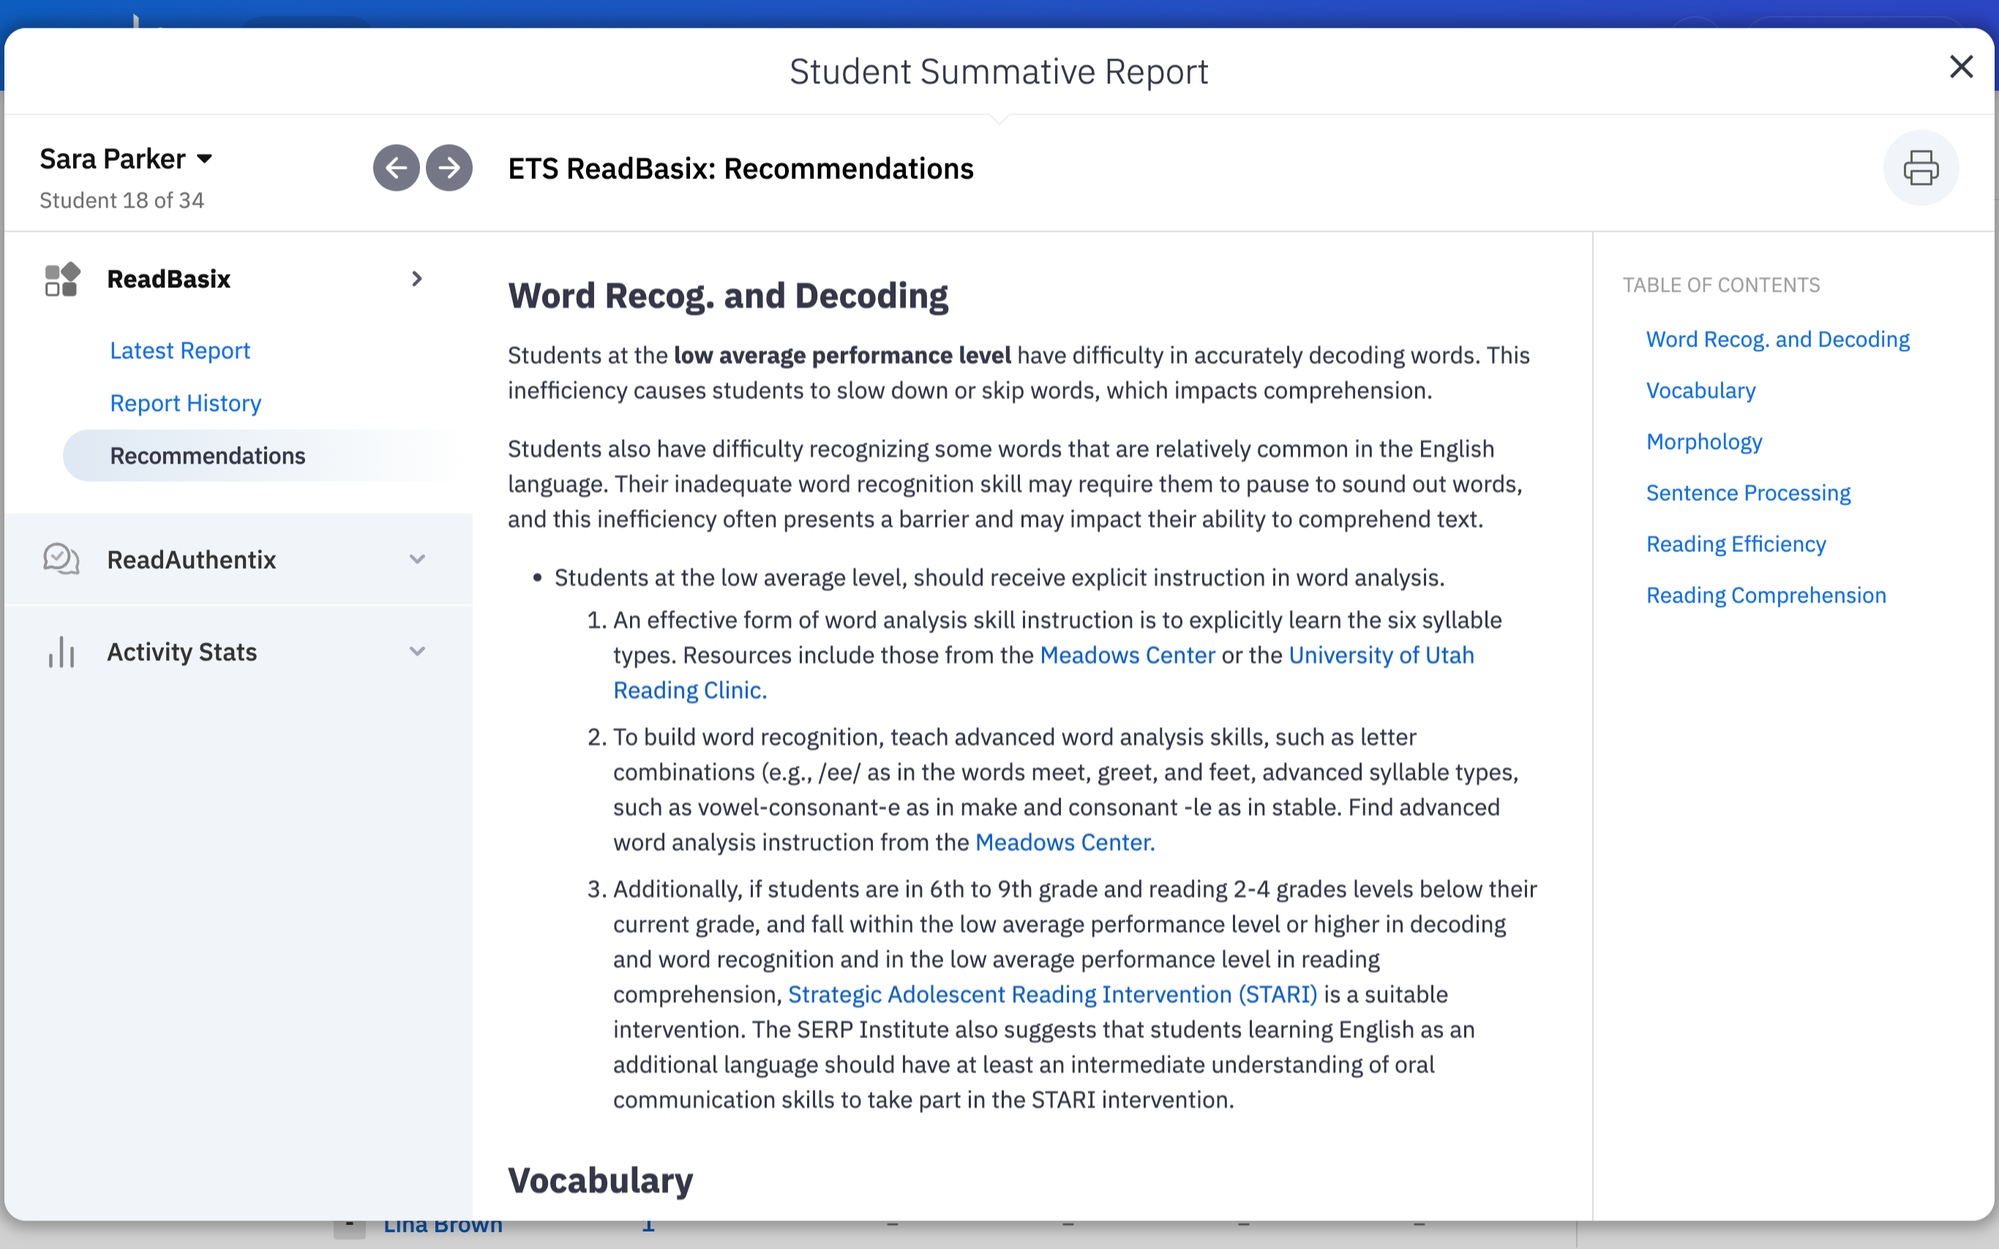Open Report History in sidebar

coord(186,403)
